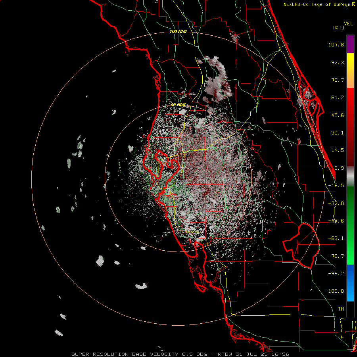Click the TH label on the scale
357x357 pixels.
pos(341,309)
